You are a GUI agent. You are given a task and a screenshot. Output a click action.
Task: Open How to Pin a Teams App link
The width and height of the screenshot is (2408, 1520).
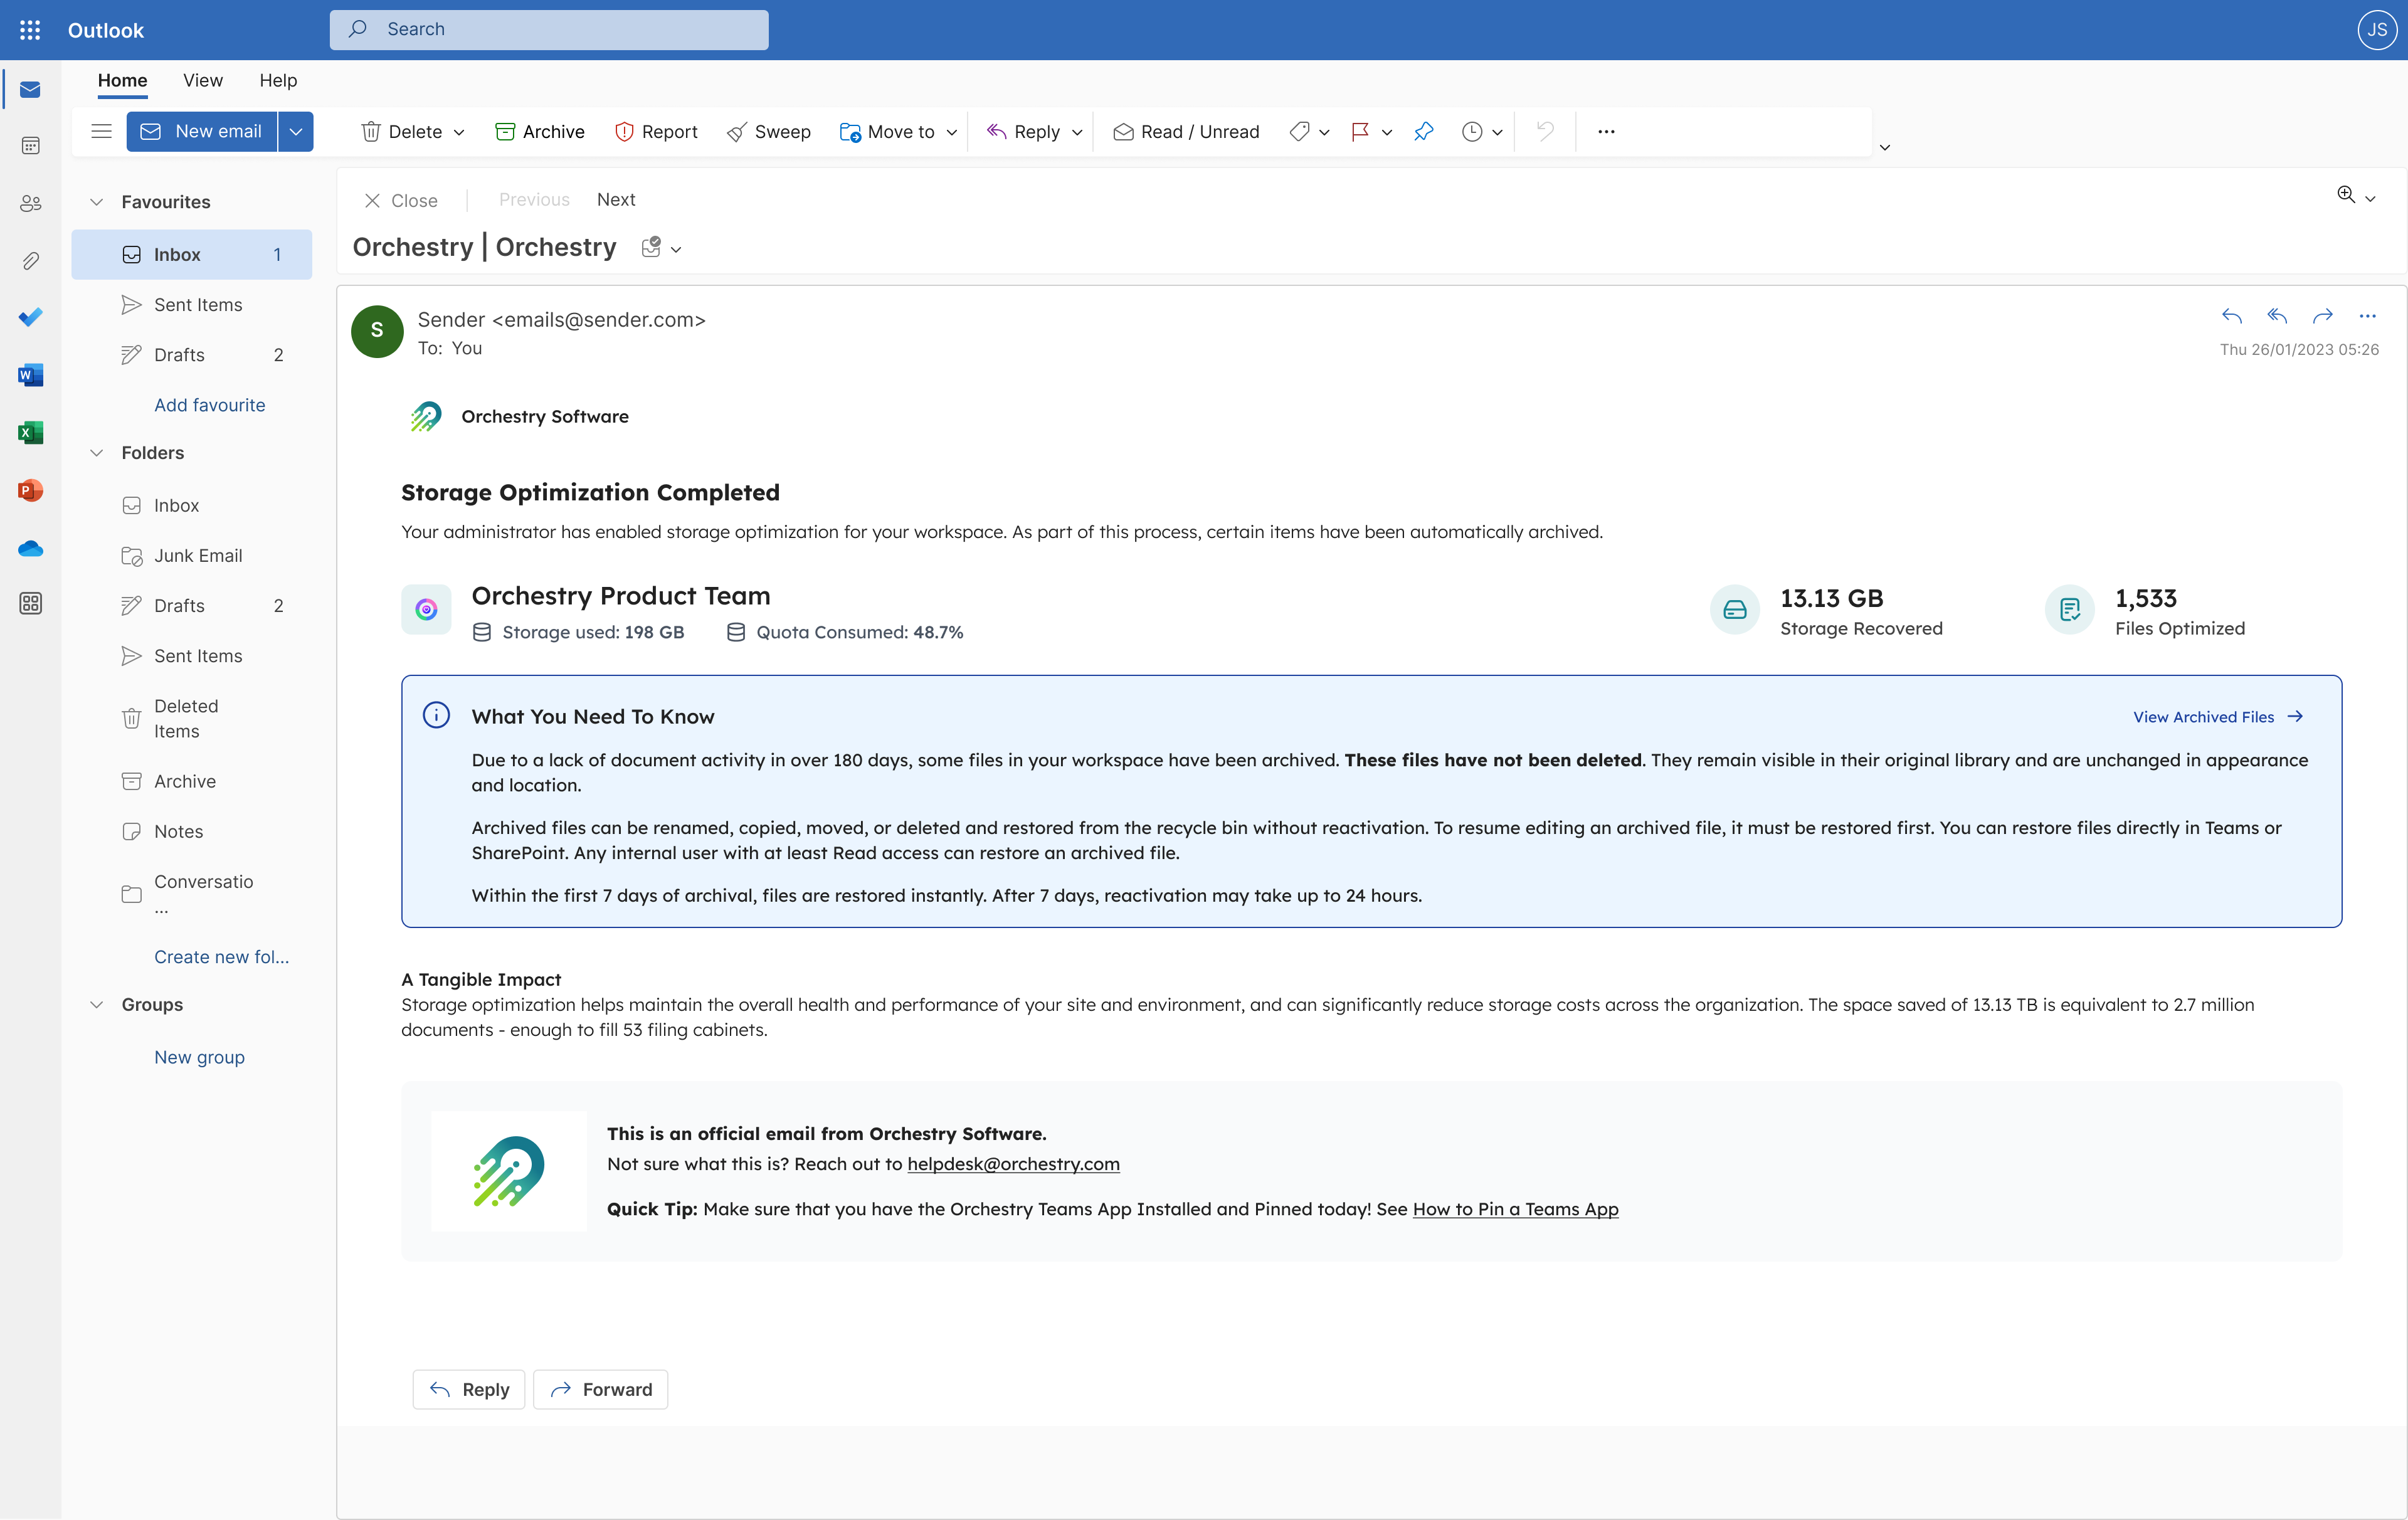tap(1515, 1210)
